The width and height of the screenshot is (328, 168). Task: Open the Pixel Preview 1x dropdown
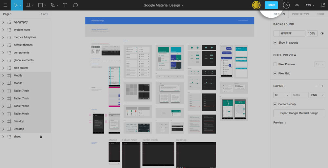(x=320, y=64)
